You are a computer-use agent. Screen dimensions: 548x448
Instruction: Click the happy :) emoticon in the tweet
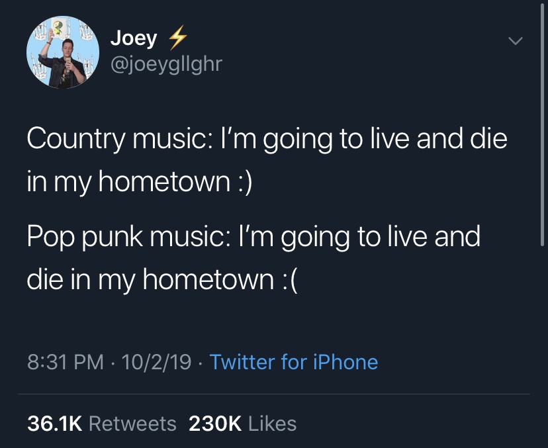tap(242, 183)
